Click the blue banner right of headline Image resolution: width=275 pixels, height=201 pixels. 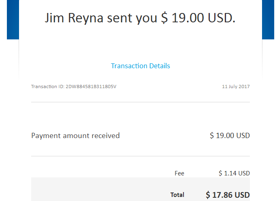pos(268,19)
